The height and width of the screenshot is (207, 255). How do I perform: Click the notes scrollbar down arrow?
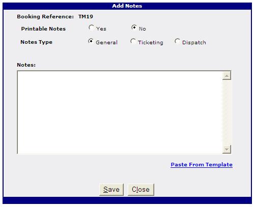[226, 149]
